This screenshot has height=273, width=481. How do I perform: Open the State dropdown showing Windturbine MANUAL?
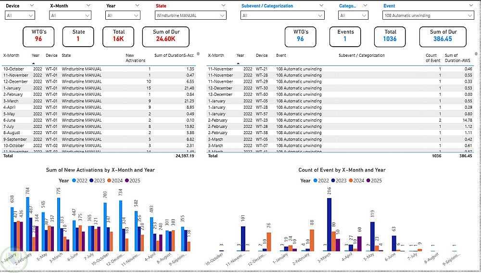pyautogui.click(x=190, y=15)
